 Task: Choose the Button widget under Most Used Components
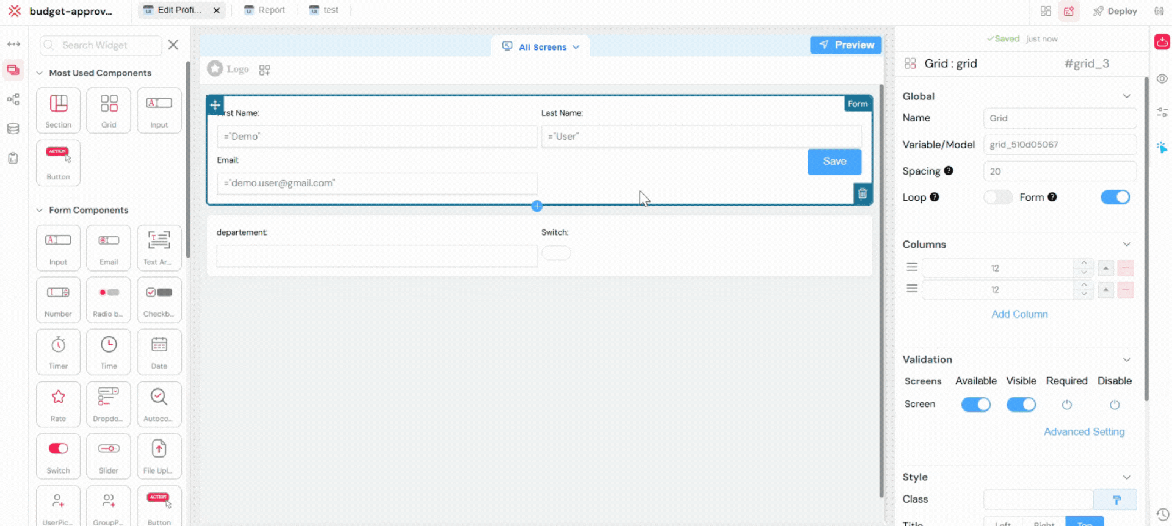point(58,162)
